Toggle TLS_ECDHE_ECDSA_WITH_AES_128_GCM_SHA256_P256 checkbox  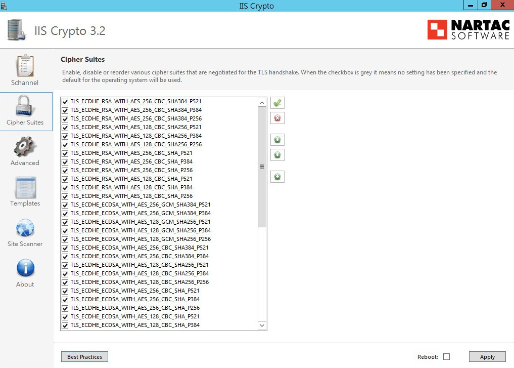click(65, 239)
